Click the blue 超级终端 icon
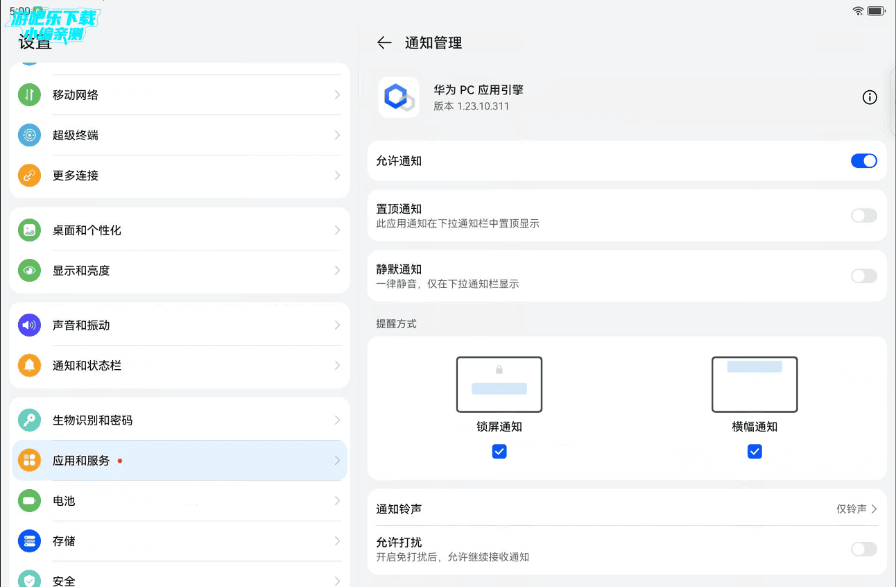This screenshot has height=587, width=896. (29, 135)
